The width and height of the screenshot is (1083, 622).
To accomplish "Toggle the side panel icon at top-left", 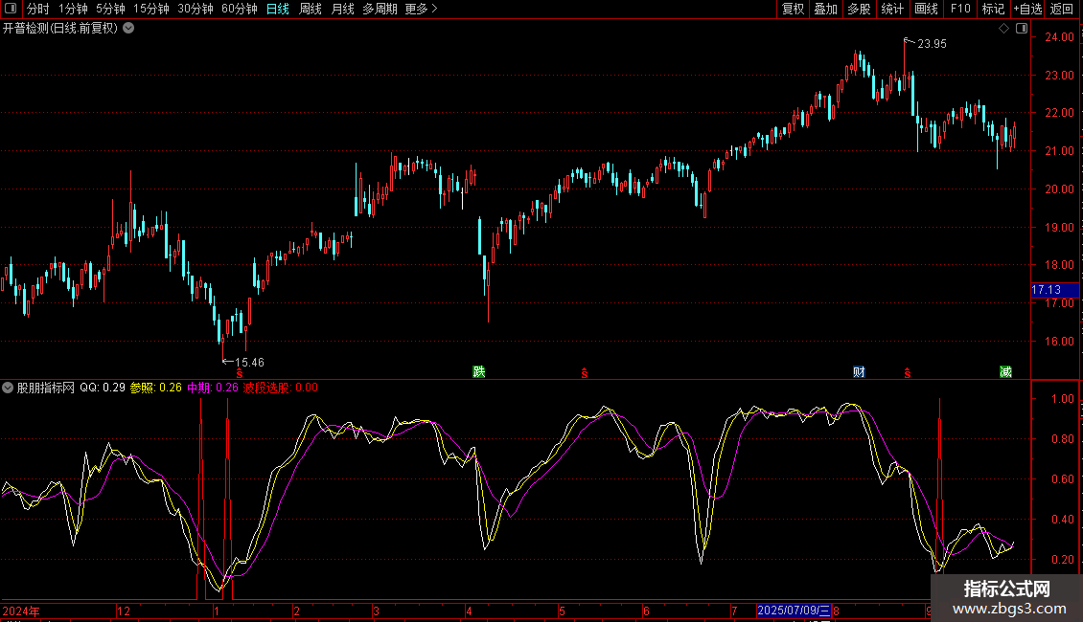I will [x=11, y=9].
